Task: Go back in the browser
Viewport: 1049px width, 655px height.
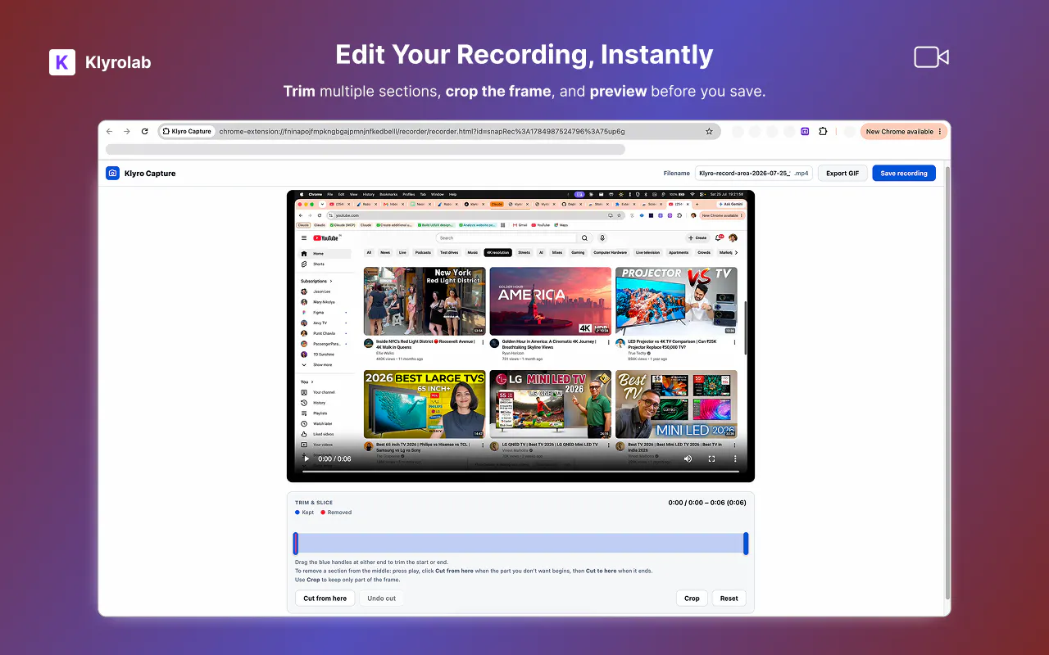Action: pyautogui.click(x=110, y=131)
